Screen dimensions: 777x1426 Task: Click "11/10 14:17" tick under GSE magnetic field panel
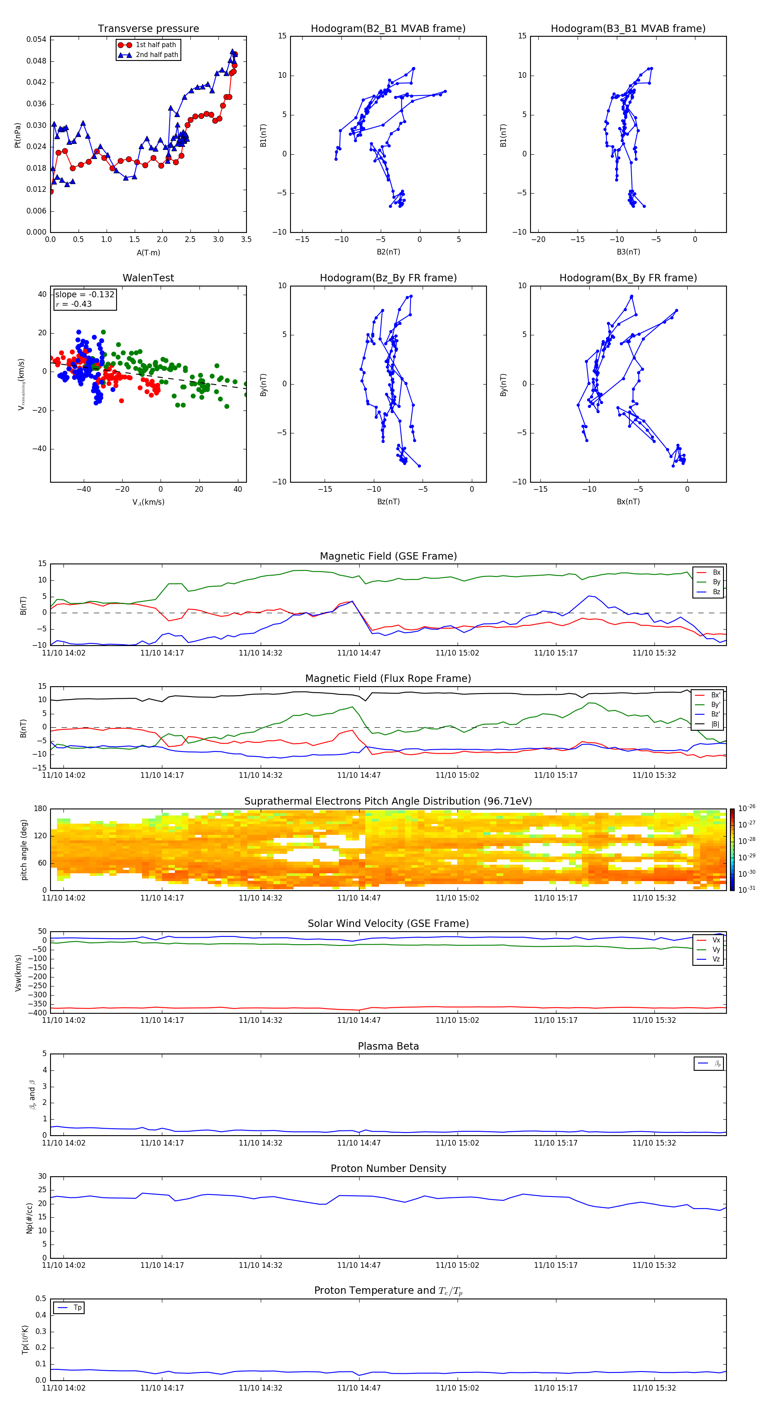click(x=162, y=653)
